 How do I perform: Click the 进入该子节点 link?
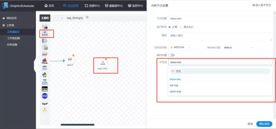pyautogui.click(x=262, y=5)
